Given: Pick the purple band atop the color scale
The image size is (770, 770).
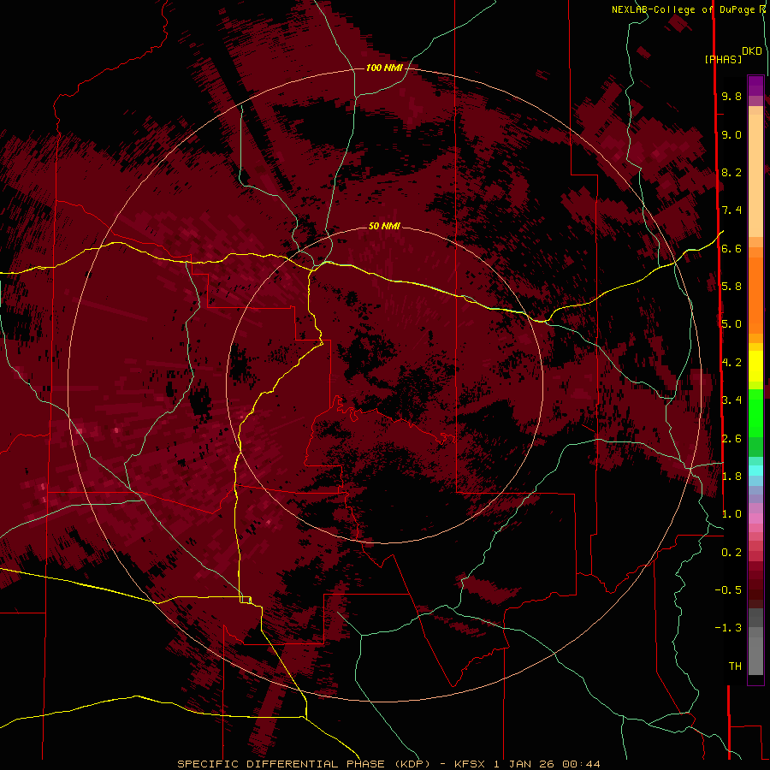Looking at the screenshot, I should point(755,86).
